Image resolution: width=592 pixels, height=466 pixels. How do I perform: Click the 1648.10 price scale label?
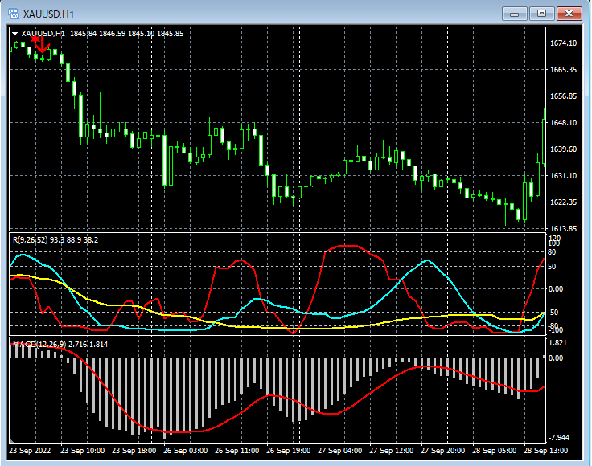pos(563,123)
